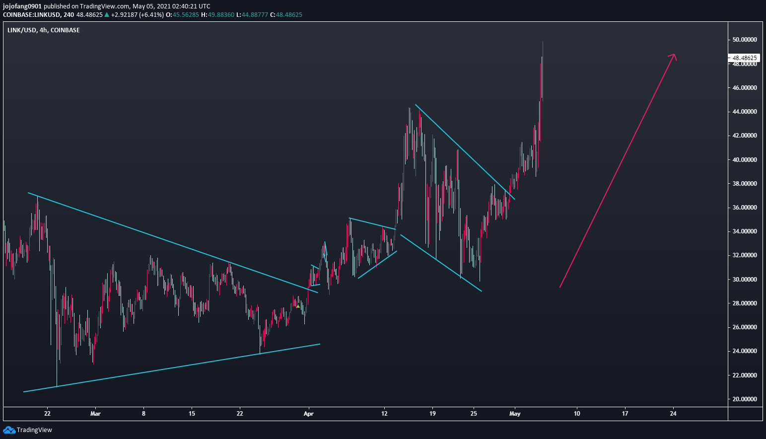The image size is (766, 439).
Task: Click the 44.00000 price axis label
Action: point(745,112)
